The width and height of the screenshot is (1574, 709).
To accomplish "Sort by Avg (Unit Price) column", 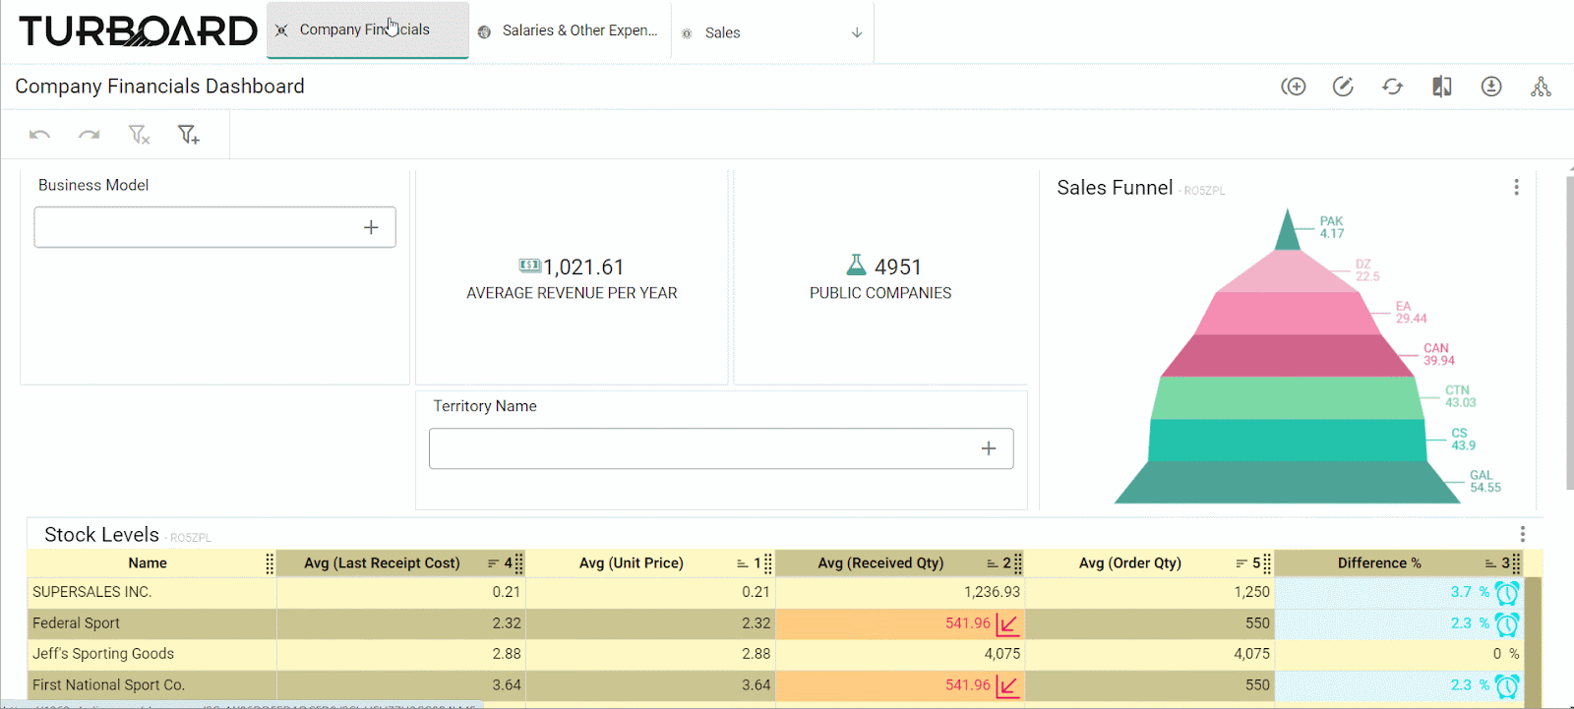I will tap(631, 563).
